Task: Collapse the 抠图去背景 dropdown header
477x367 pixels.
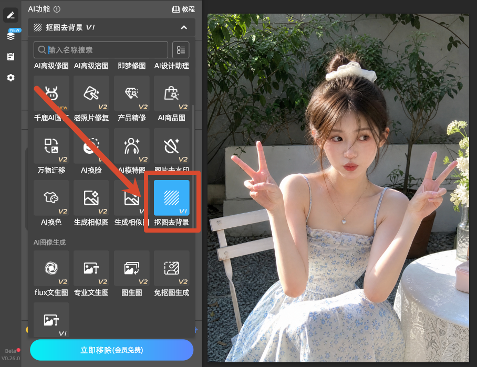Action: [x=112, y=27]
